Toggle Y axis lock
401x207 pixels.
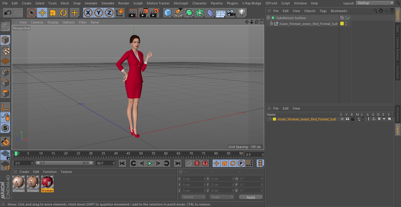(x=99, y=13)
